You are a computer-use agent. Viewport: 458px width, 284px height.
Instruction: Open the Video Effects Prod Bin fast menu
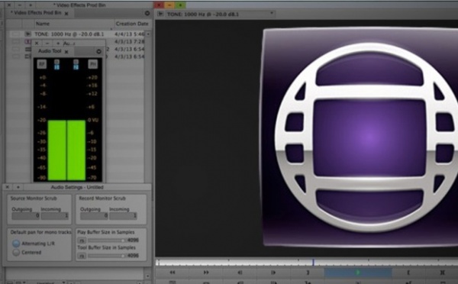pyautogui.click(x=147, y=13)
